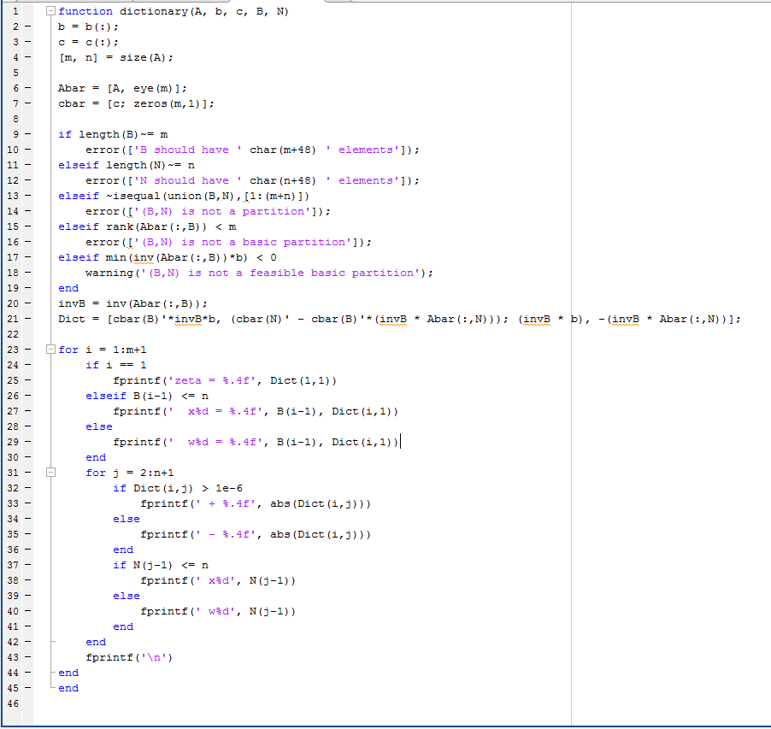The image size is (771, 729).
Task: Click the dash marker beside line 45
Action: click(x=26, y=688)
